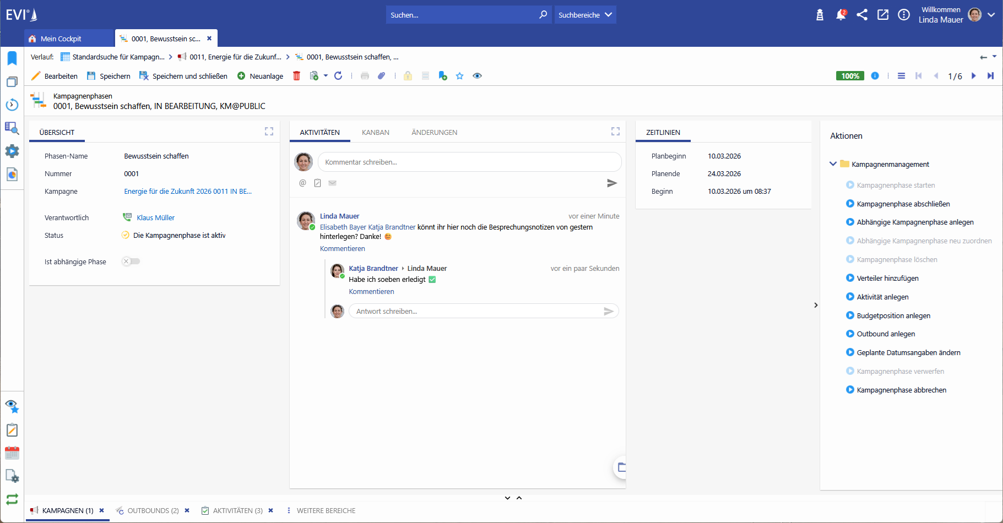Collapse the Kampagnenmanagement action group
Viewport: 1003px width, 523px height.
[833, 164]
